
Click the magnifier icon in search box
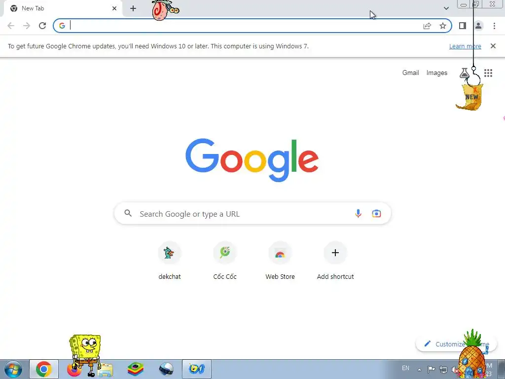128,213
